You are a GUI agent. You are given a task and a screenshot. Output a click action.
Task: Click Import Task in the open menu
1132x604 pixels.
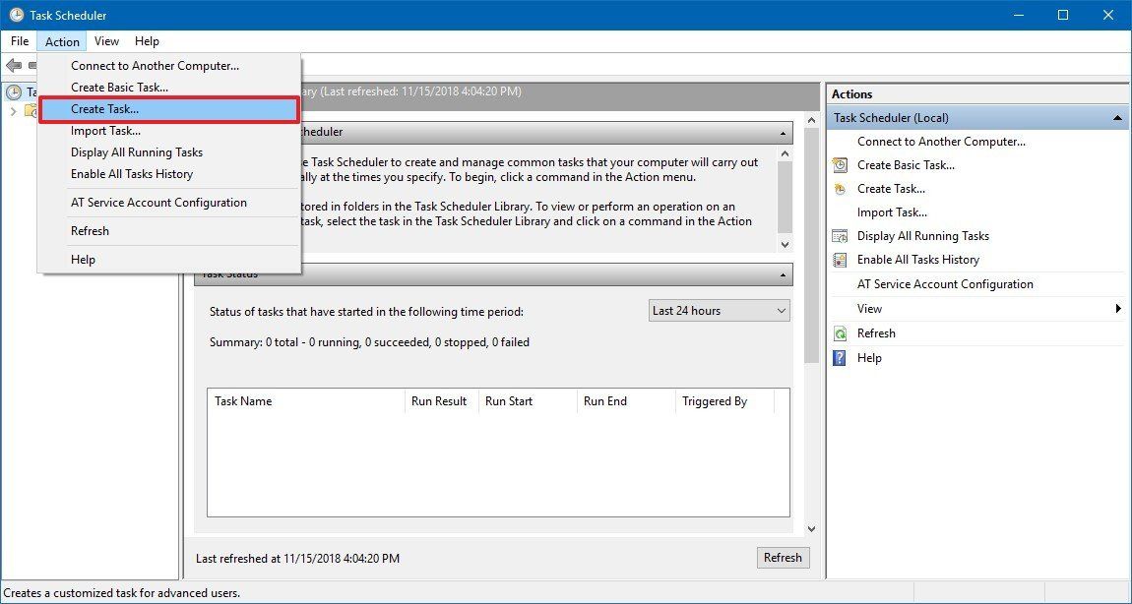(x=105, y=130)
